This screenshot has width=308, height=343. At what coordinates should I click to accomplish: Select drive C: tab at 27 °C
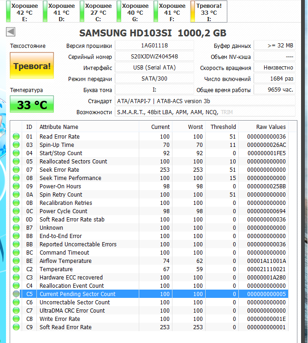(98, 12)
